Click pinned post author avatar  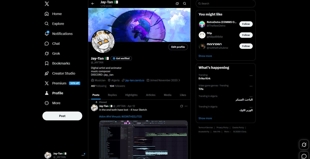[94, 108]
